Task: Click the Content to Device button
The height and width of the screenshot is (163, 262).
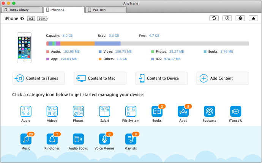Action: click(x=161, y=78)
